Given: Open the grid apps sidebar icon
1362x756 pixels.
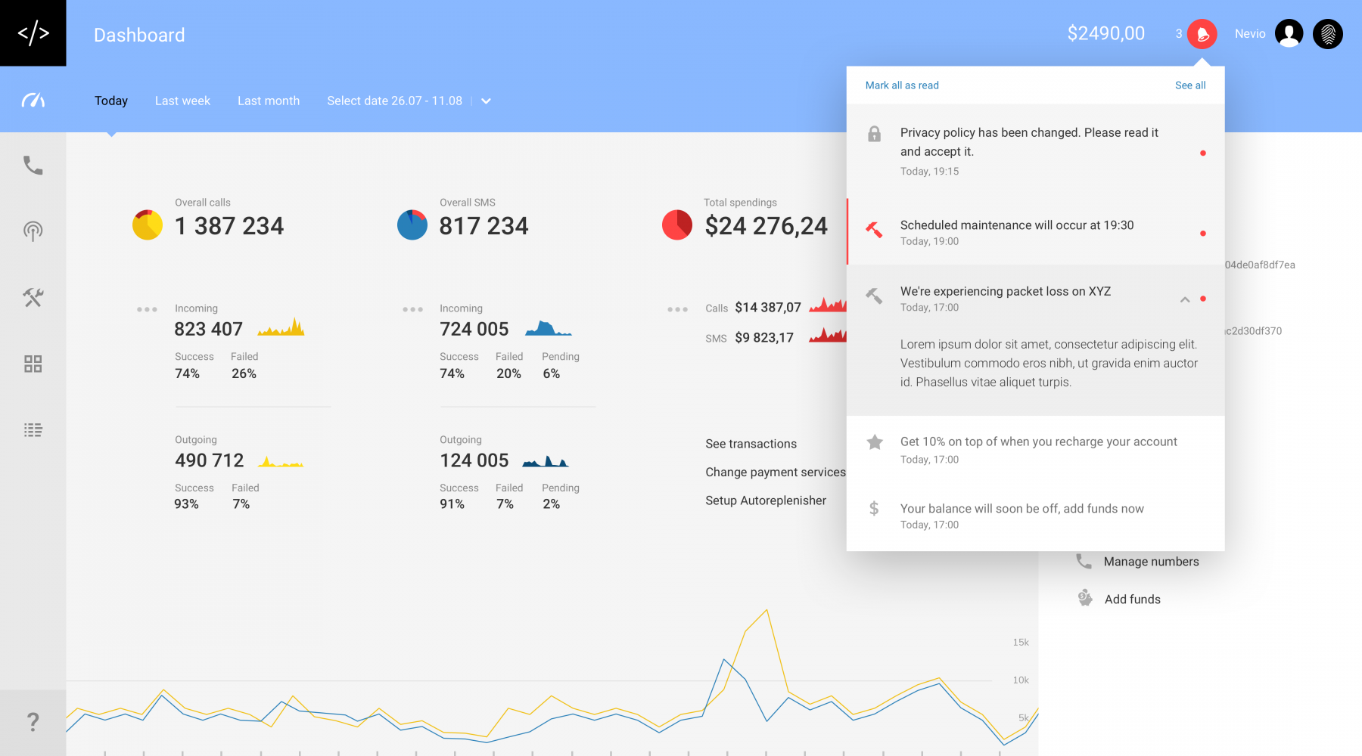Looking at the screenshot, I should click(x=33, y=364).
